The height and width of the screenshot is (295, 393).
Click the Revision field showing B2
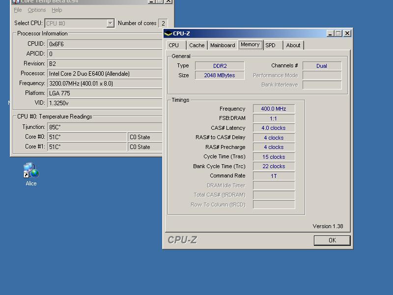(105, 64)
